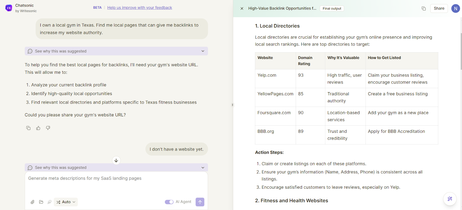This screenshot has width=462, height=210.
Task: Give the response a thumbs down
Action: 48,128
